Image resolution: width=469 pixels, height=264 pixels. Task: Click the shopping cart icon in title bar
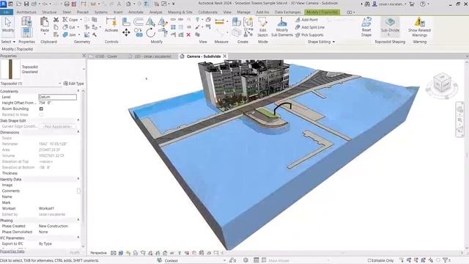tap(412, 4)
